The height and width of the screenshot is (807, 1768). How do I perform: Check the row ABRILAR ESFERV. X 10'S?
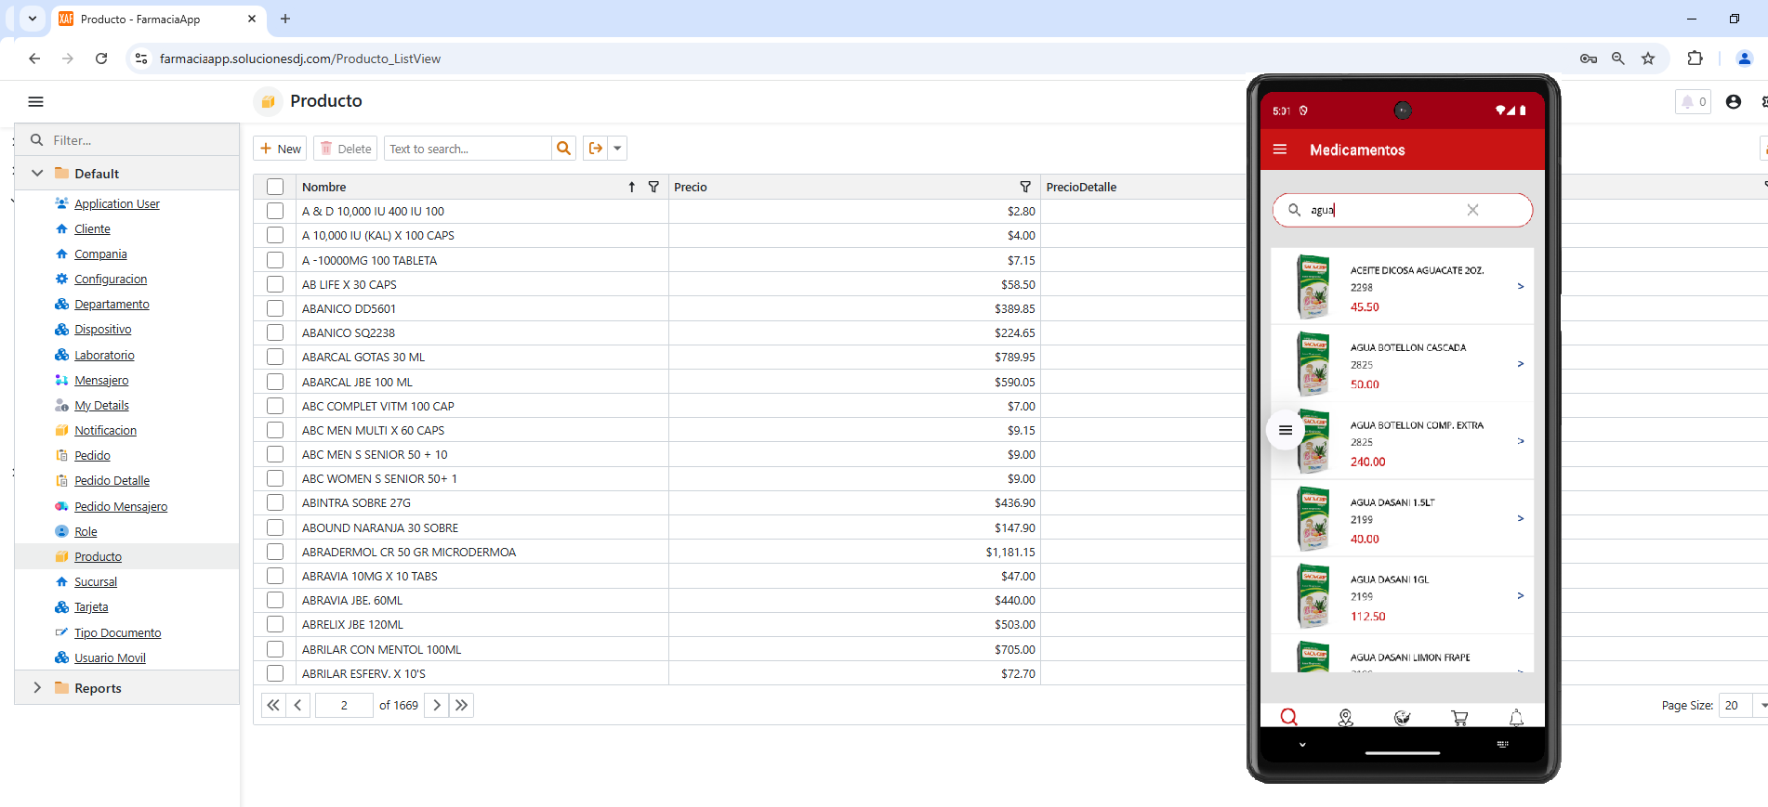275,673
